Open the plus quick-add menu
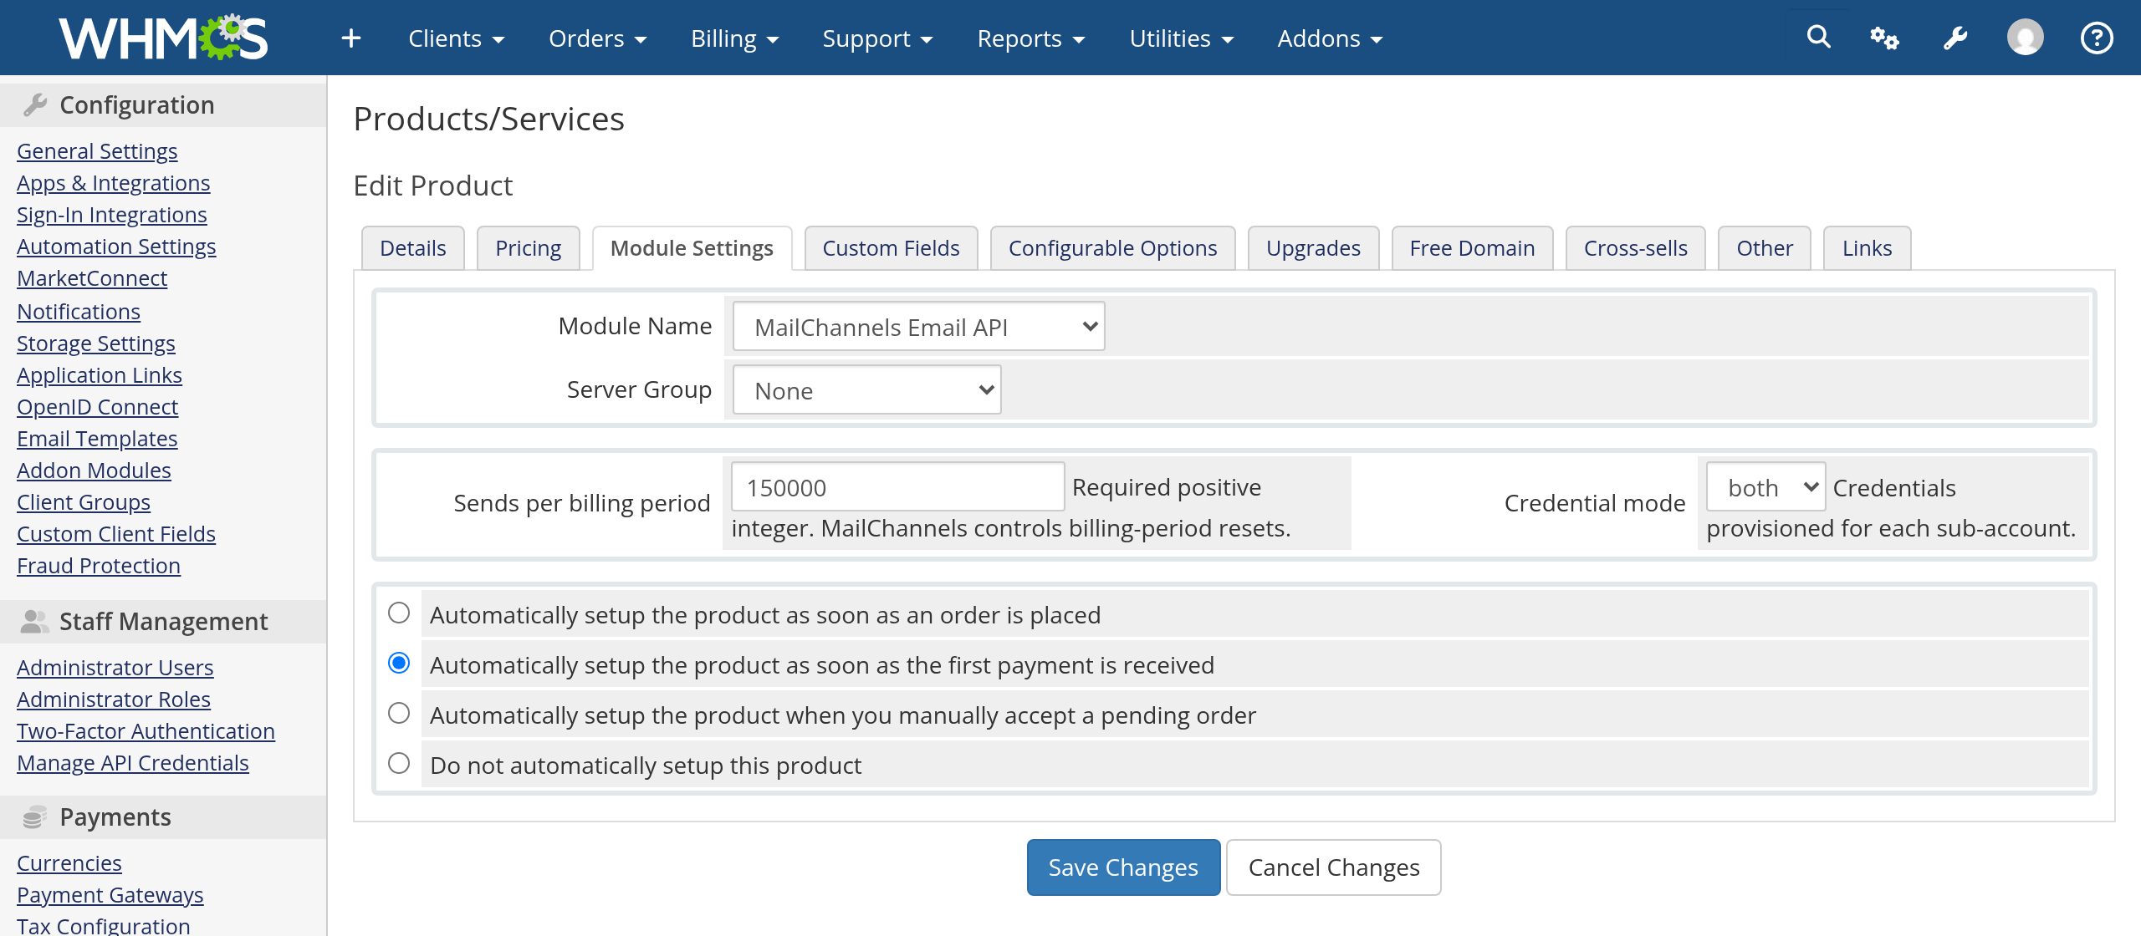Viewport: 2141px width, 936px height. point(351,38)
